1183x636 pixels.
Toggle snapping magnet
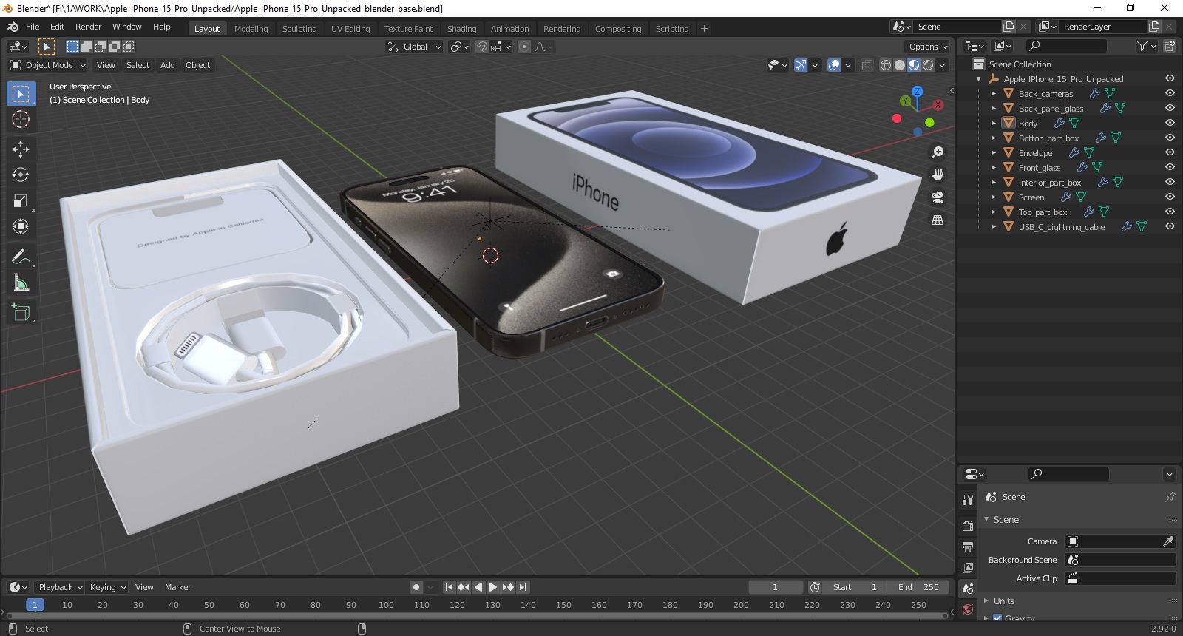[482, 47]
